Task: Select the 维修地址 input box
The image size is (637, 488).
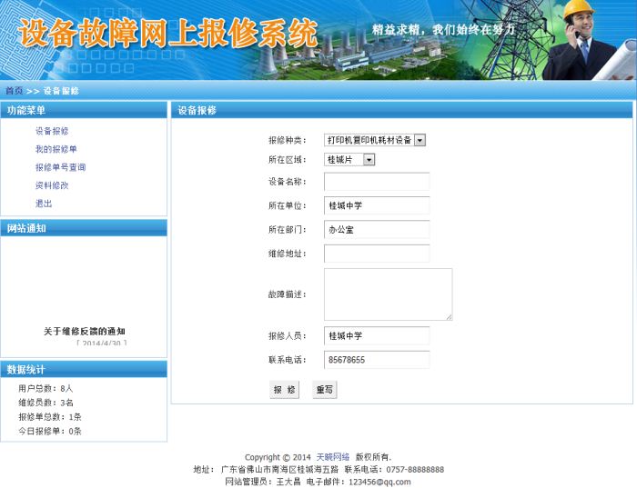Action: tap(376, 254)
